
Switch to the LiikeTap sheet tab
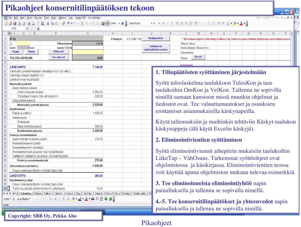point(87,193)
